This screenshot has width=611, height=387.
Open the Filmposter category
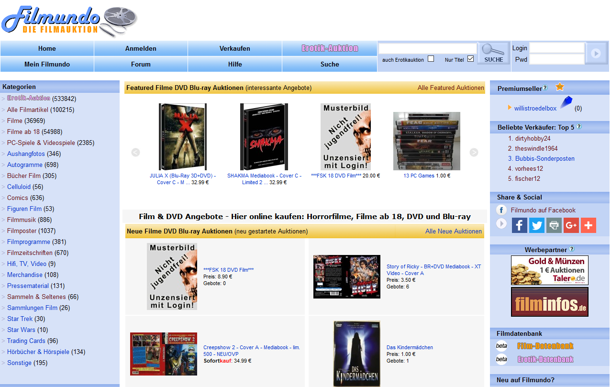(x=22, y=231)
